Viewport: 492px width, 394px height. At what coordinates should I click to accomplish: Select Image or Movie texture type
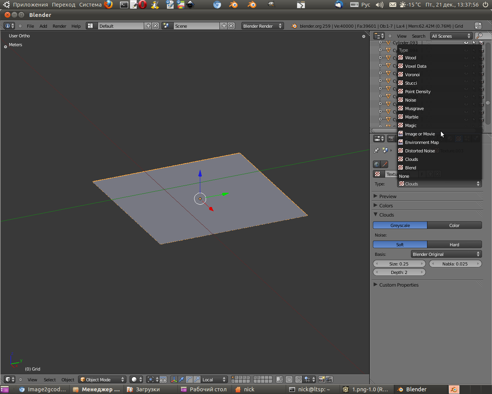click(x=439, y=134)
